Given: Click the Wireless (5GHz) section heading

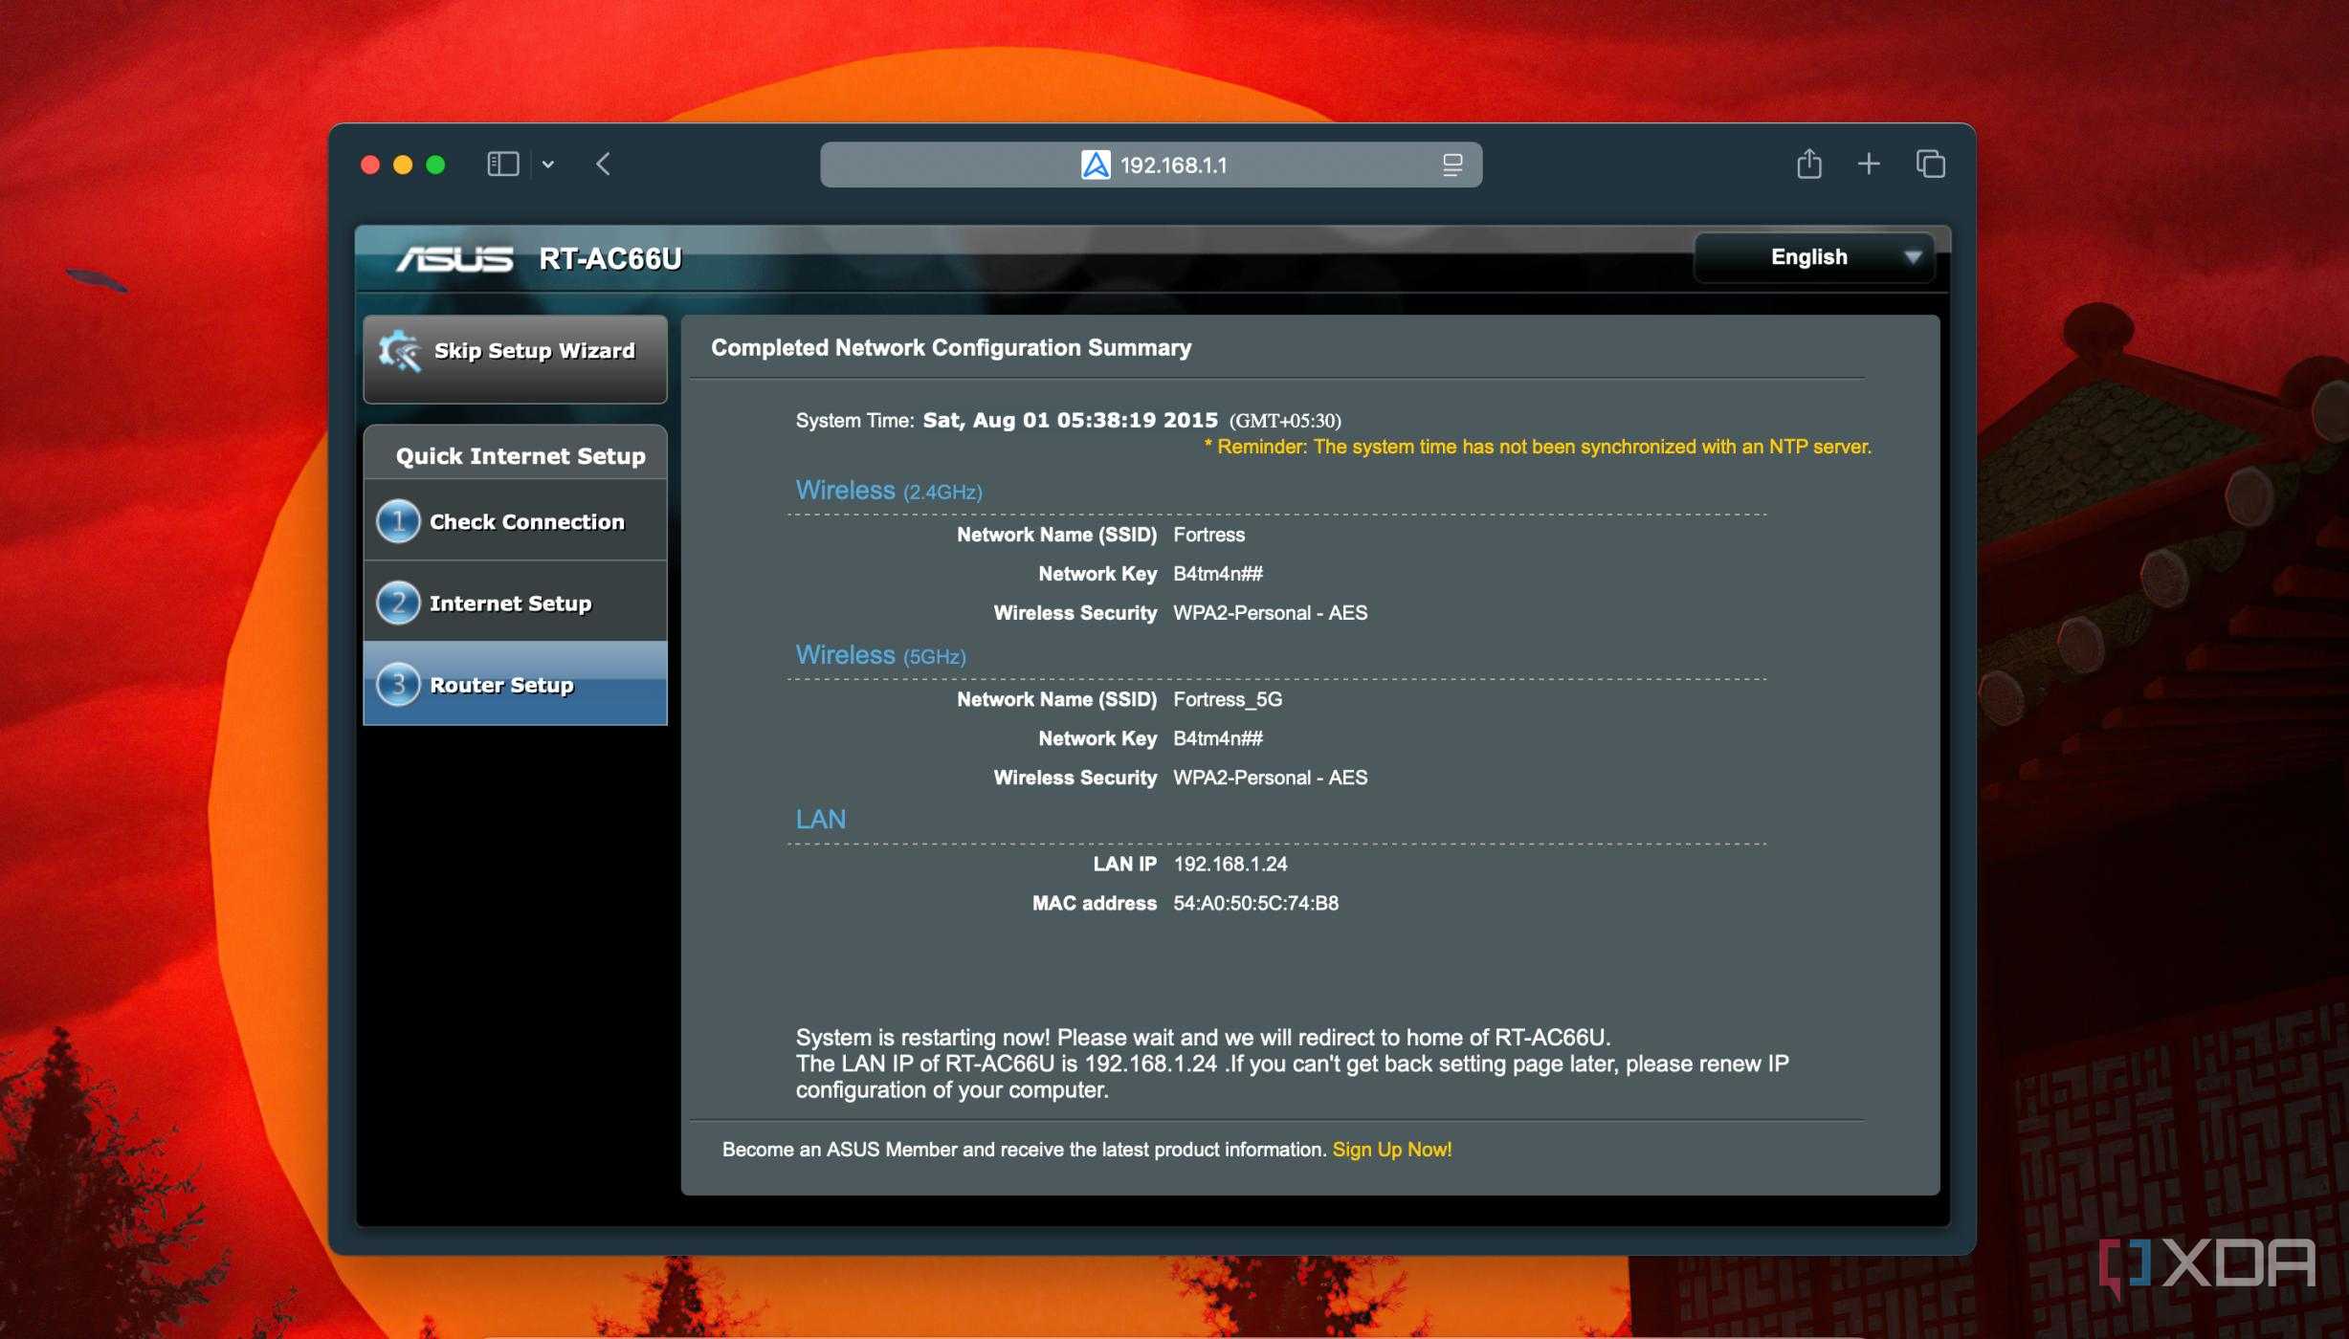Looking at the screenshot, I should (x=880, y=655).
